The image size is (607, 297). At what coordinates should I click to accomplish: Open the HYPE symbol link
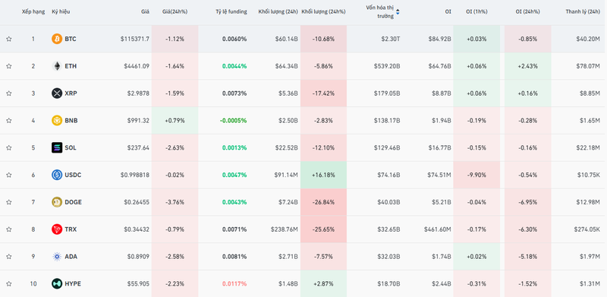[73, 284]
